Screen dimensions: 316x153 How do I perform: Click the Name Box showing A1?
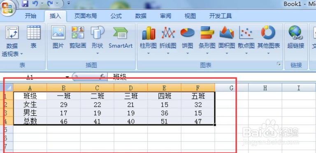click(32, 77)
